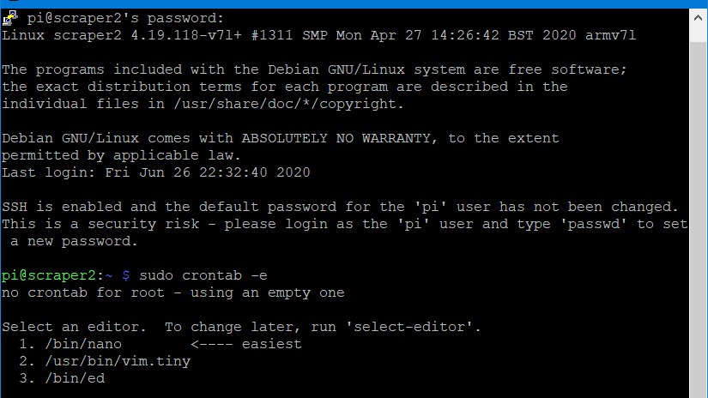Viewport: 708px width, 398px height.
Task: Click the 'Last login: Fri Jun 26' line
Action: [156, 172]
